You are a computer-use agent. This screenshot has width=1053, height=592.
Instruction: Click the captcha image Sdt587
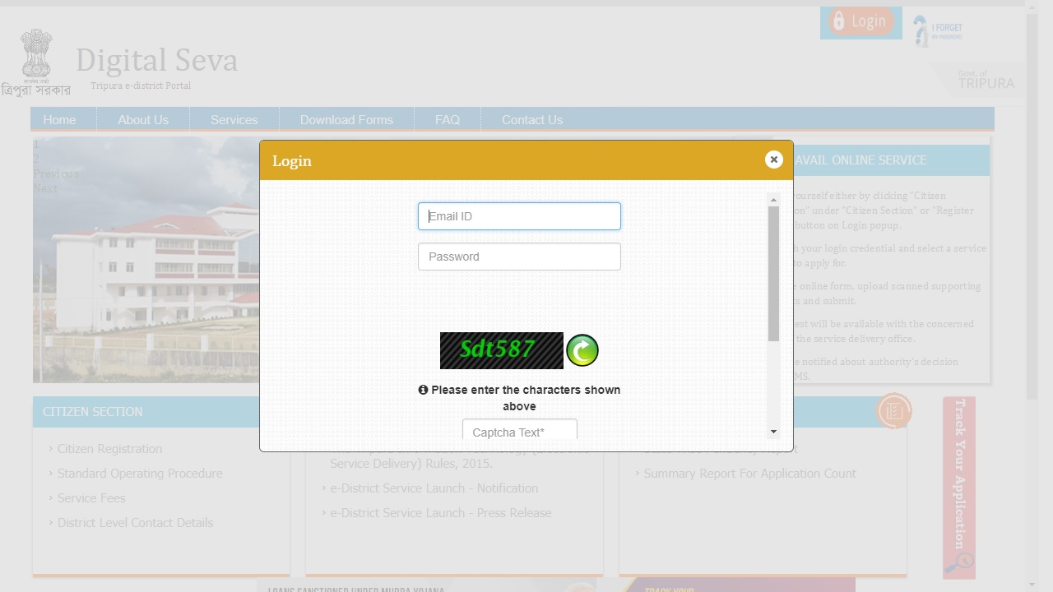(501, 350)
